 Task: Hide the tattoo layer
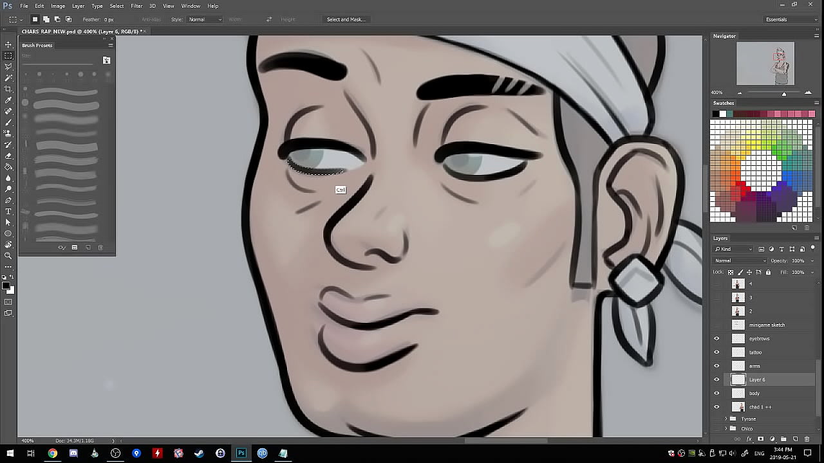[x=716, y=352]
